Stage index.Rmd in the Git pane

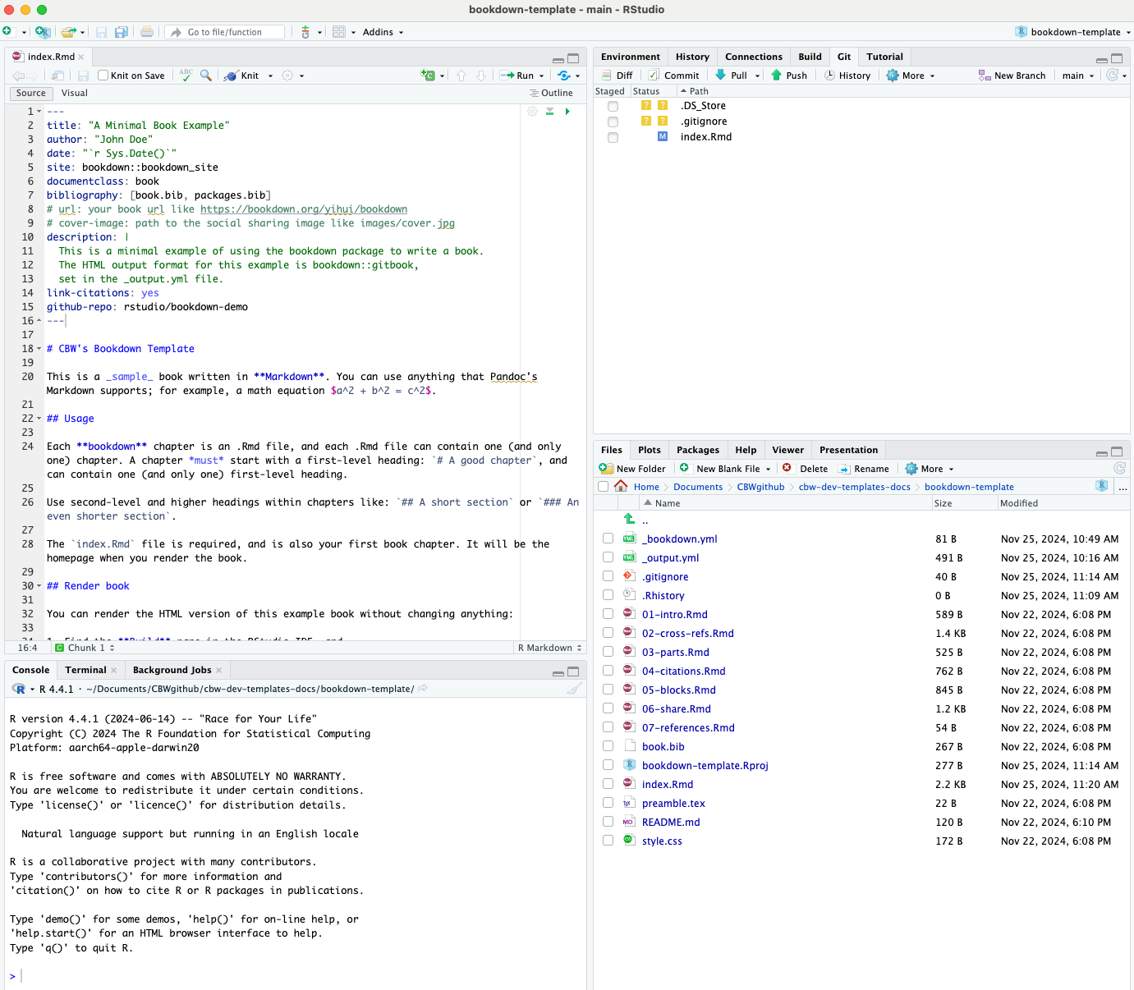tap(612, 137)
